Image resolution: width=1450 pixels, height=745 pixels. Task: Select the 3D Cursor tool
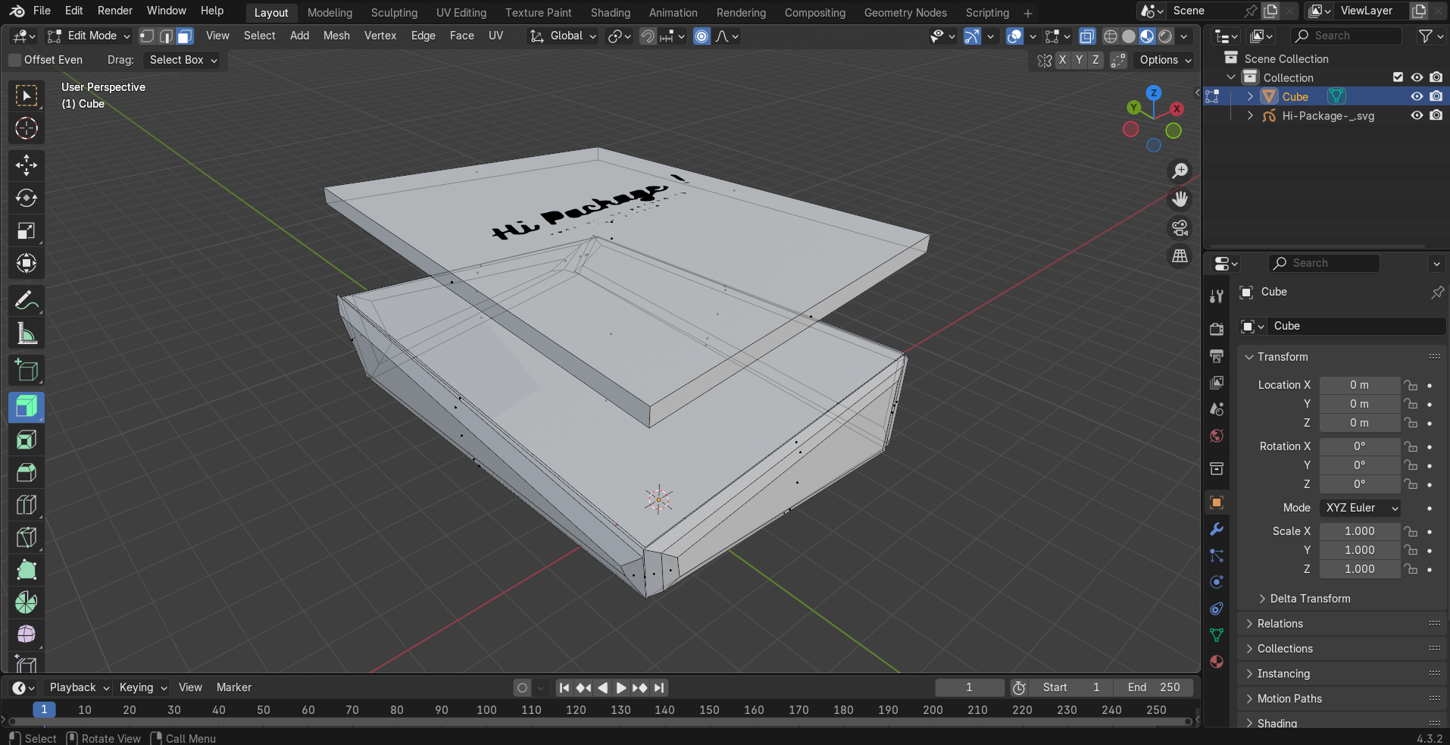coord(27,129)
